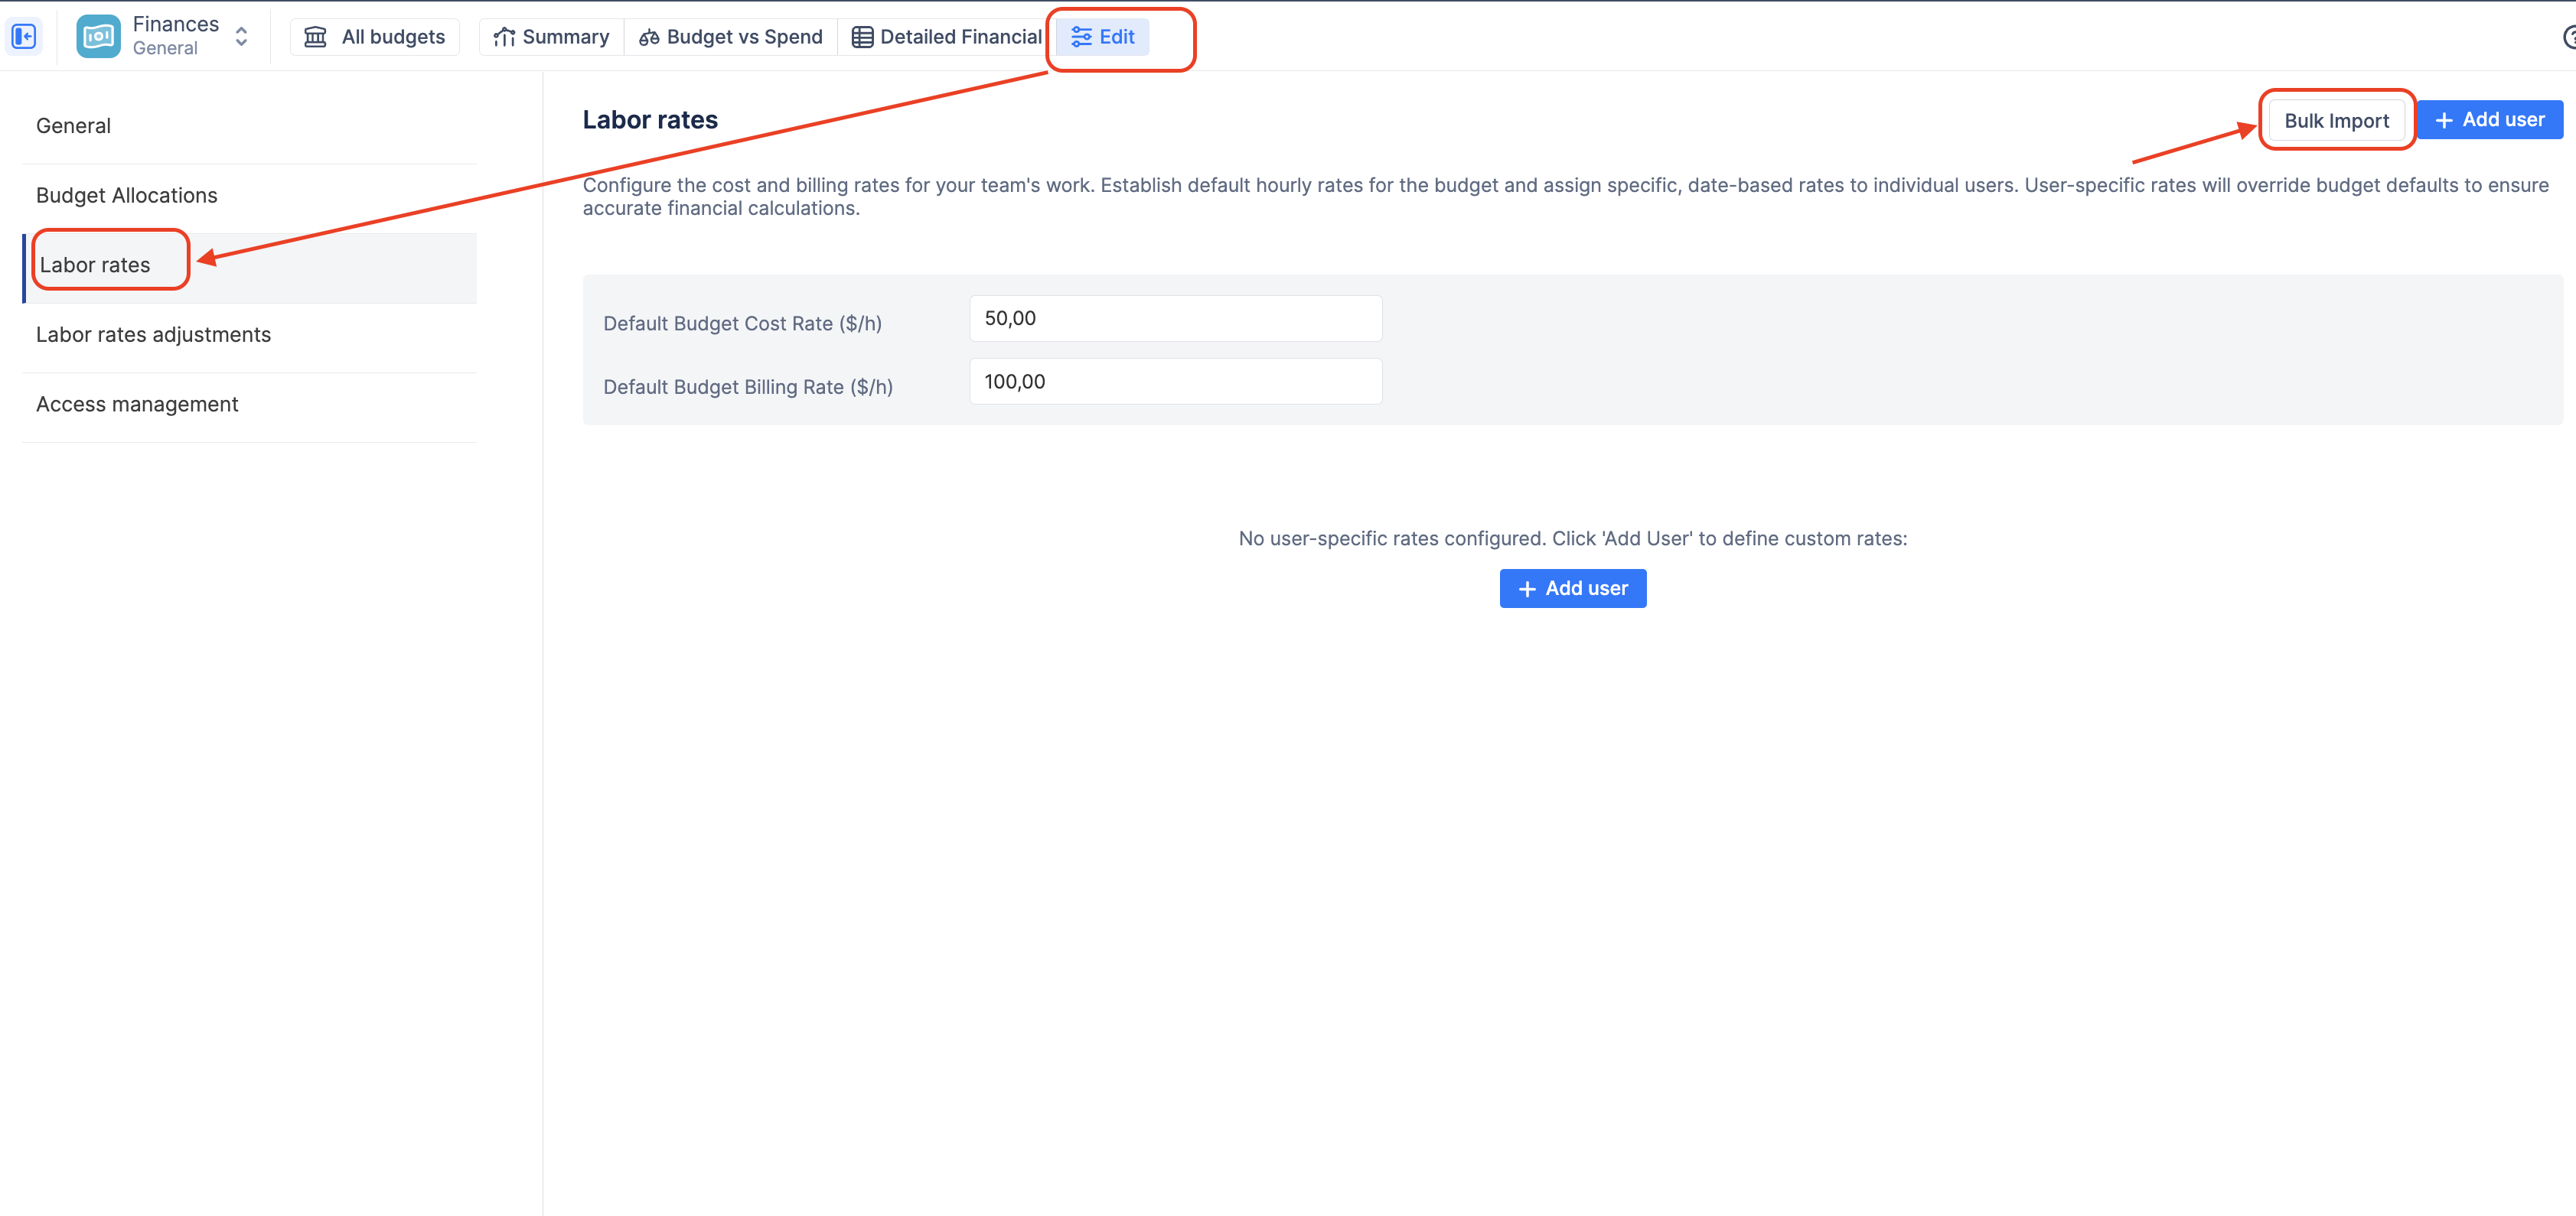
Task: Click the binoculars icon on Budget vs Spend
Action: [649, 37]
